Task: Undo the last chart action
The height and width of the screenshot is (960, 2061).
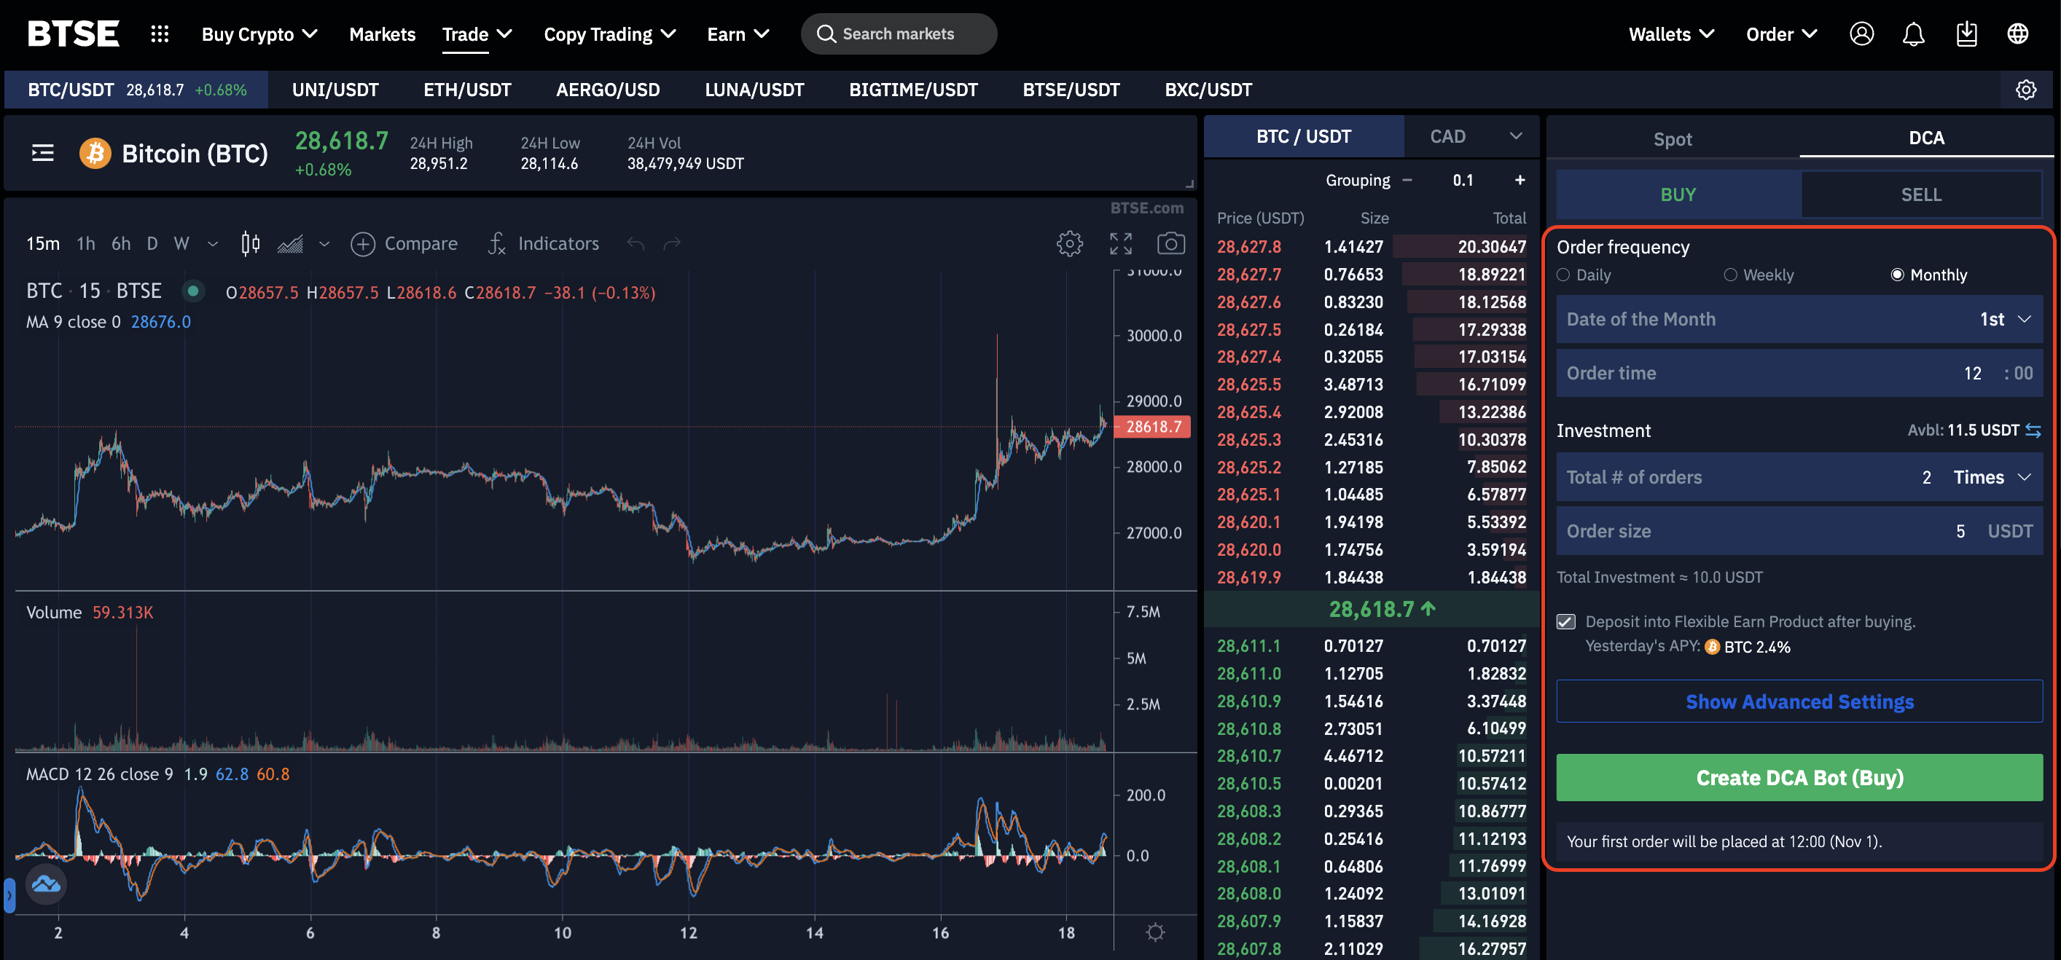Action: click(636, 243)
